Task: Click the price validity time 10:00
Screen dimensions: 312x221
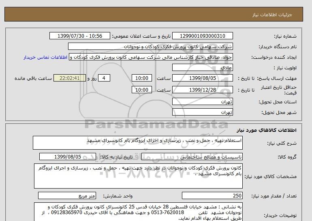Action: click(142, 90)
